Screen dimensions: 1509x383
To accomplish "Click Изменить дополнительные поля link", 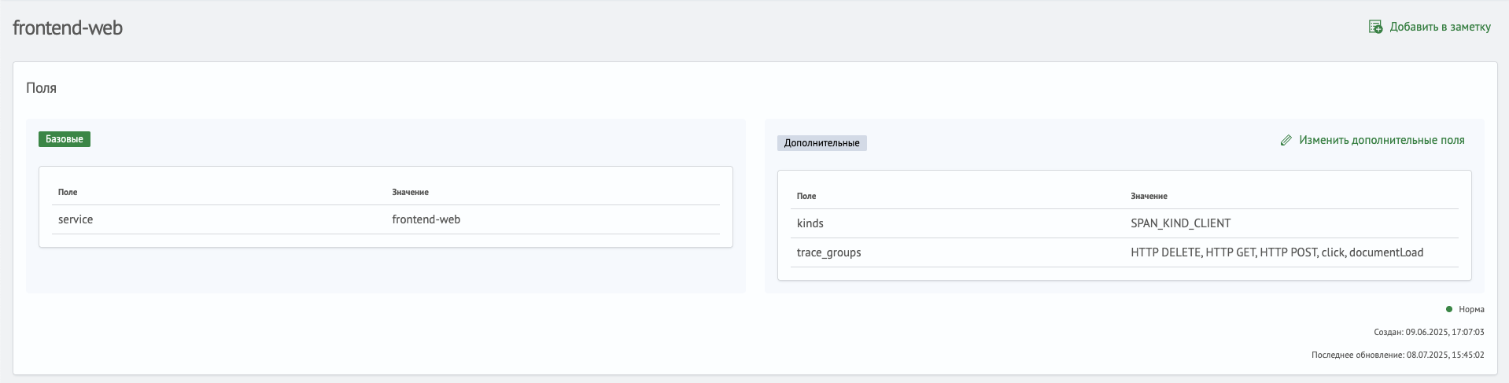I will tap(1382, 140).
